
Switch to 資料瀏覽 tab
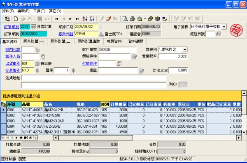click(136, 41)
